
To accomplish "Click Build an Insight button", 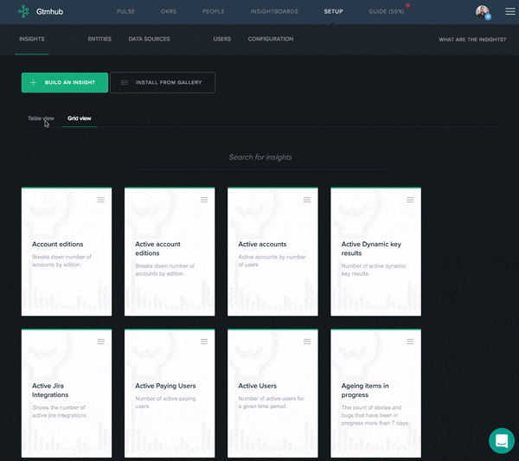I will 65,82.
